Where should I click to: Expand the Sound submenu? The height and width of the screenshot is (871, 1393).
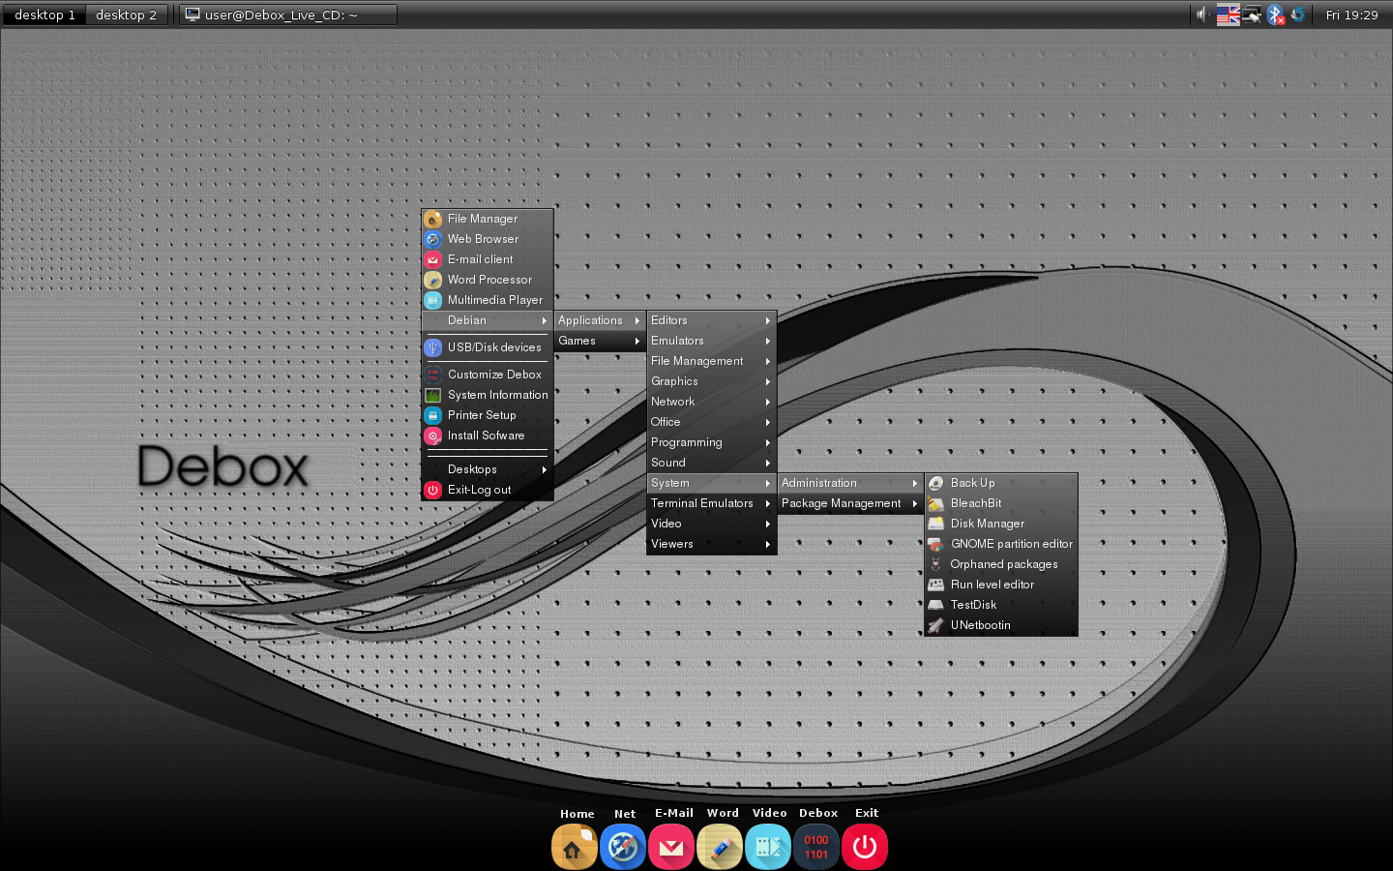711,463
